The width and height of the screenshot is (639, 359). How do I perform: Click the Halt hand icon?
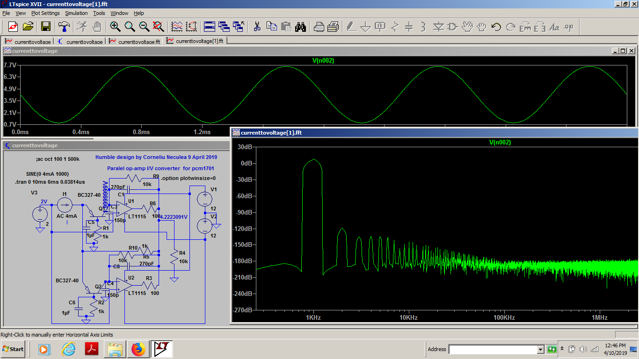(96, 26)
